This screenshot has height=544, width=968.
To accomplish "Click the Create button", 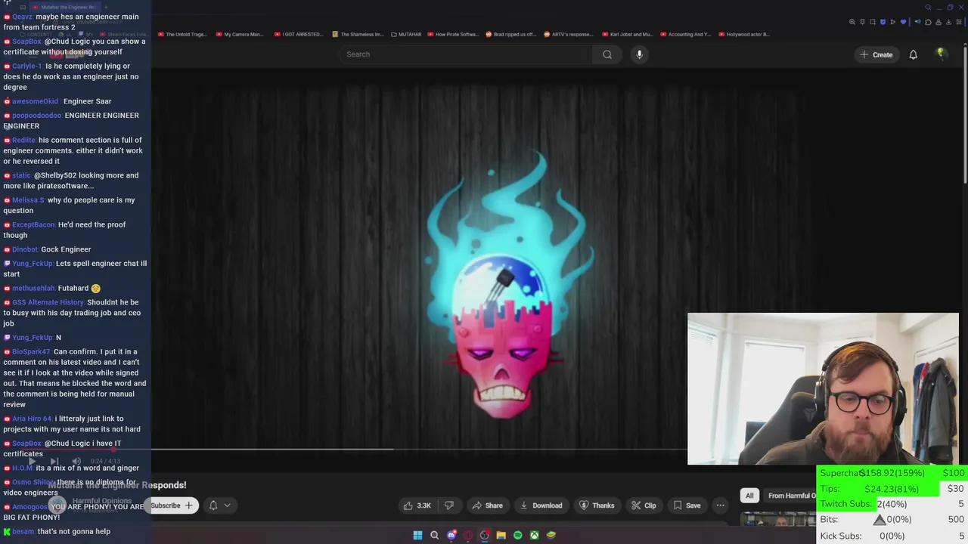I will 876,54.
